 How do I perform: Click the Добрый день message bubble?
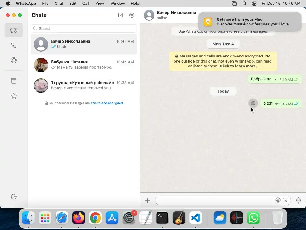click(x=275, y=79)
